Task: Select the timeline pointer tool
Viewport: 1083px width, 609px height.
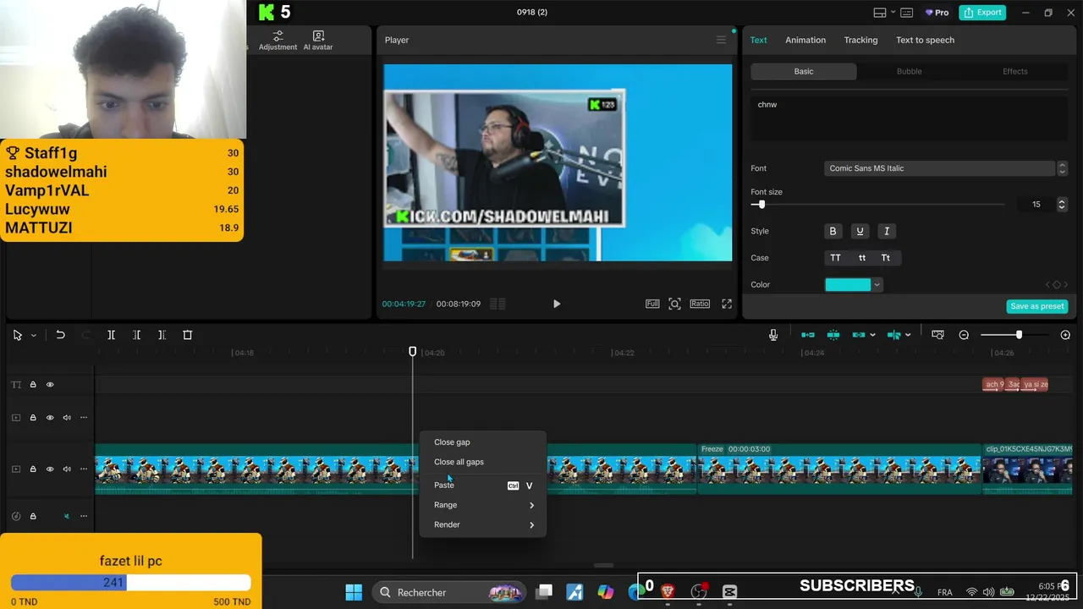Action: 17,335
